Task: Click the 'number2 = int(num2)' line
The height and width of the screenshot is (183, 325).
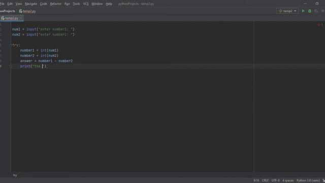Action: coord(39,55)
